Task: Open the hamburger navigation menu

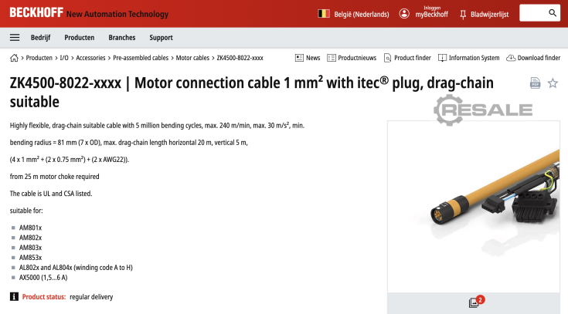Action: coord(15,38)
